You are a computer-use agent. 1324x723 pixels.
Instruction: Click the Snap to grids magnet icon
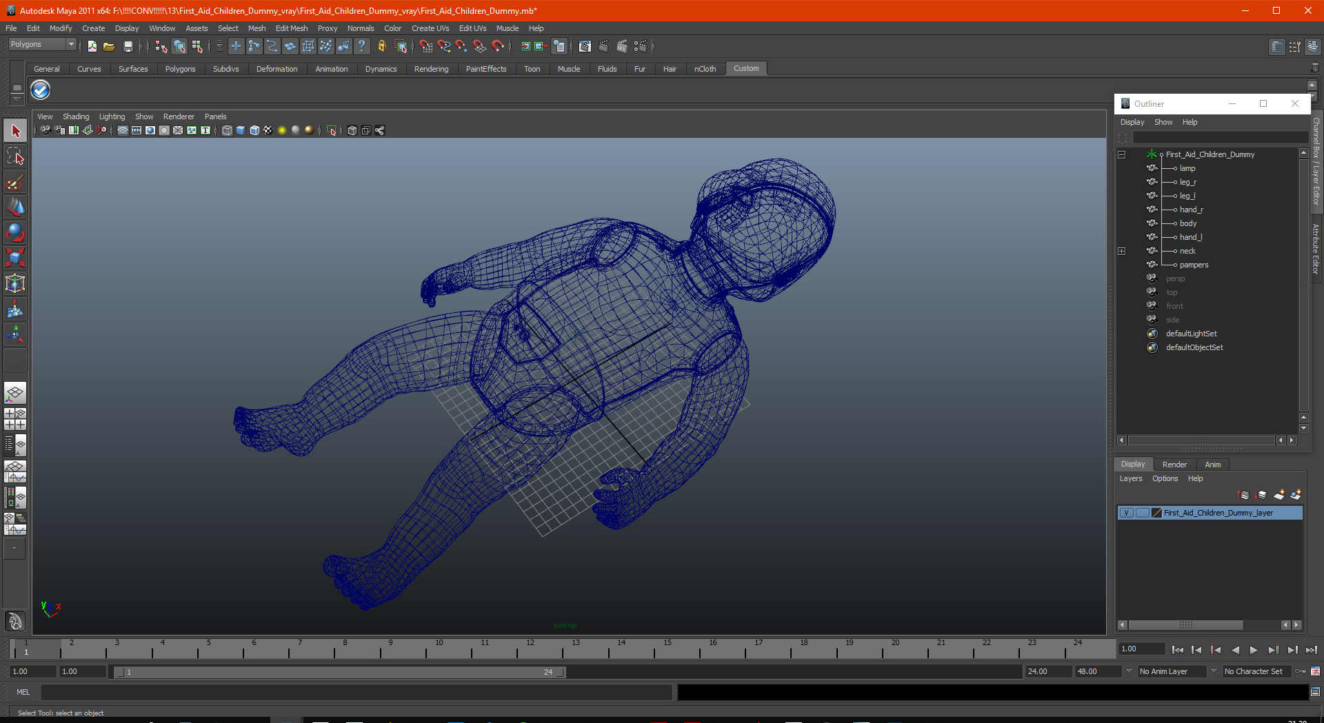pyautogui.click(x=425, y=46)
